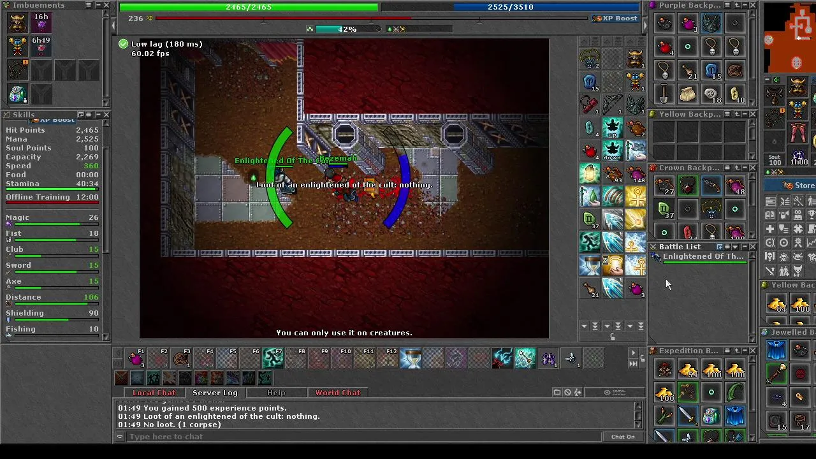
Task: Click the F1 mana potion hotkey slot
Action: (x=136, y=359)
